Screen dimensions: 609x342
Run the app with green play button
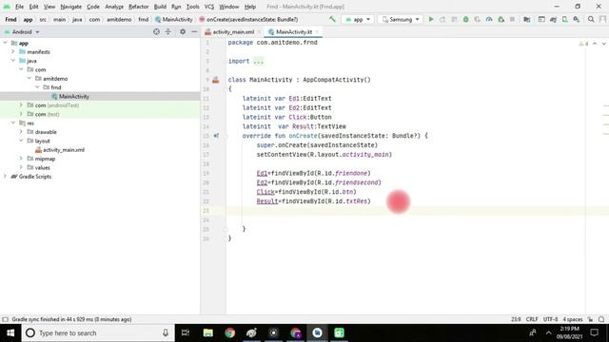[x=431, y=19]
